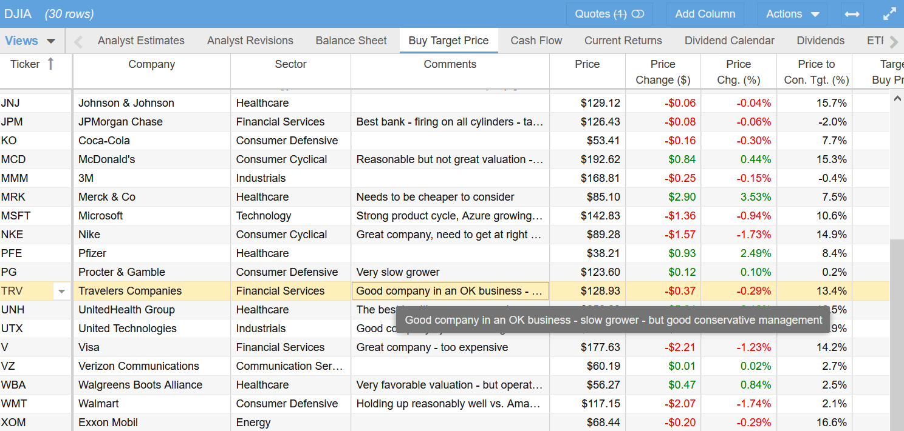Click the fit-width double arrow icon

point(851,14)
